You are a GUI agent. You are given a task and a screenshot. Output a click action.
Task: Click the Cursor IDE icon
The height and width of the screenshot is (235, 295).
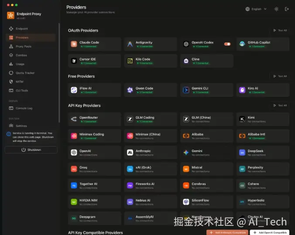[x=74, y=61]
